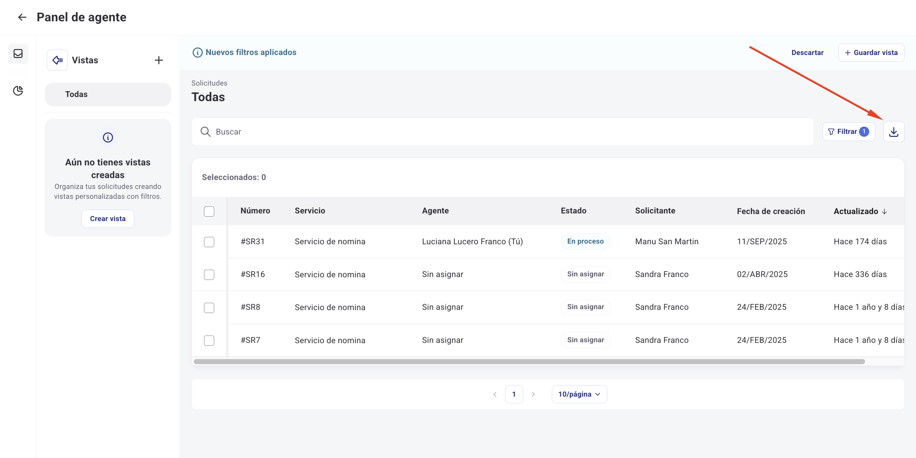This screenshot has height=458, width=916.
Task: Click the info icon next to Nuevos filtros aplicados
Action: 198,52
